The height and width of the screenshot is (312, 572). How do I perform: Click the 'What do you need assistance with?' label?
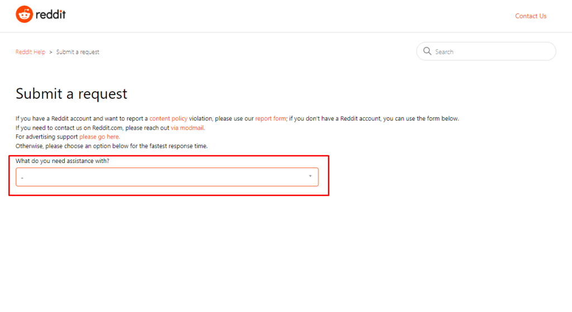pos(63,161)
